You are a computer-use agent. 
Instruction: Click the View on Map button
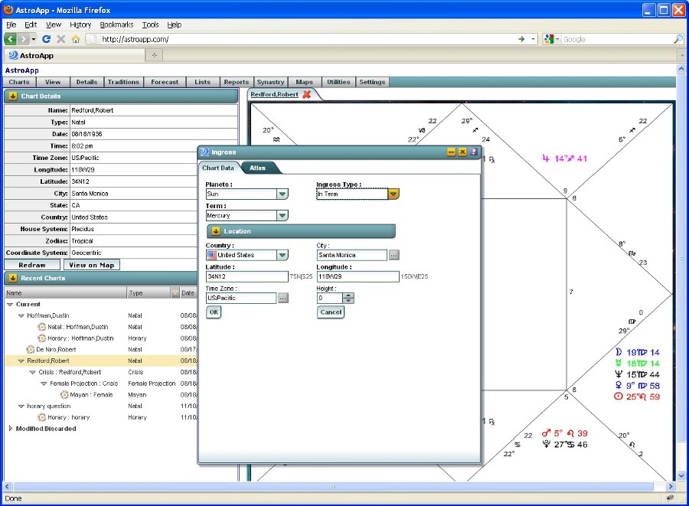91,265
